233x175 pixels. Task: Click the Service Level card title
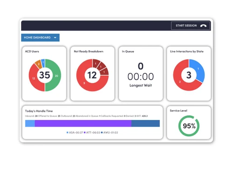click(x=178, y=111)
